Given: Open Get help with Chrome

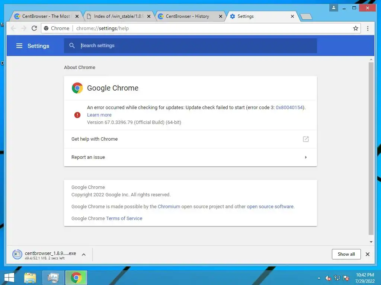Looking at the screenshot, I should [x=190, y=139].
